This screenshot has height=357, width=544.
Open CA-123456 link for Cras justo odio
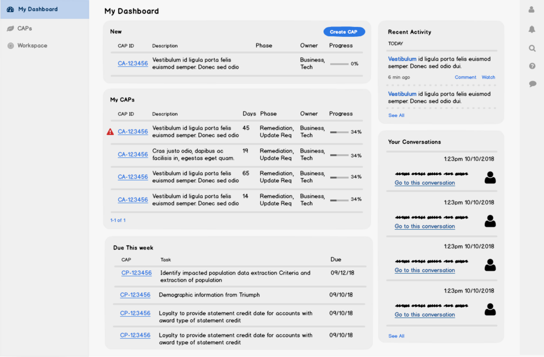pyautogui.click(x=133, y=154)
